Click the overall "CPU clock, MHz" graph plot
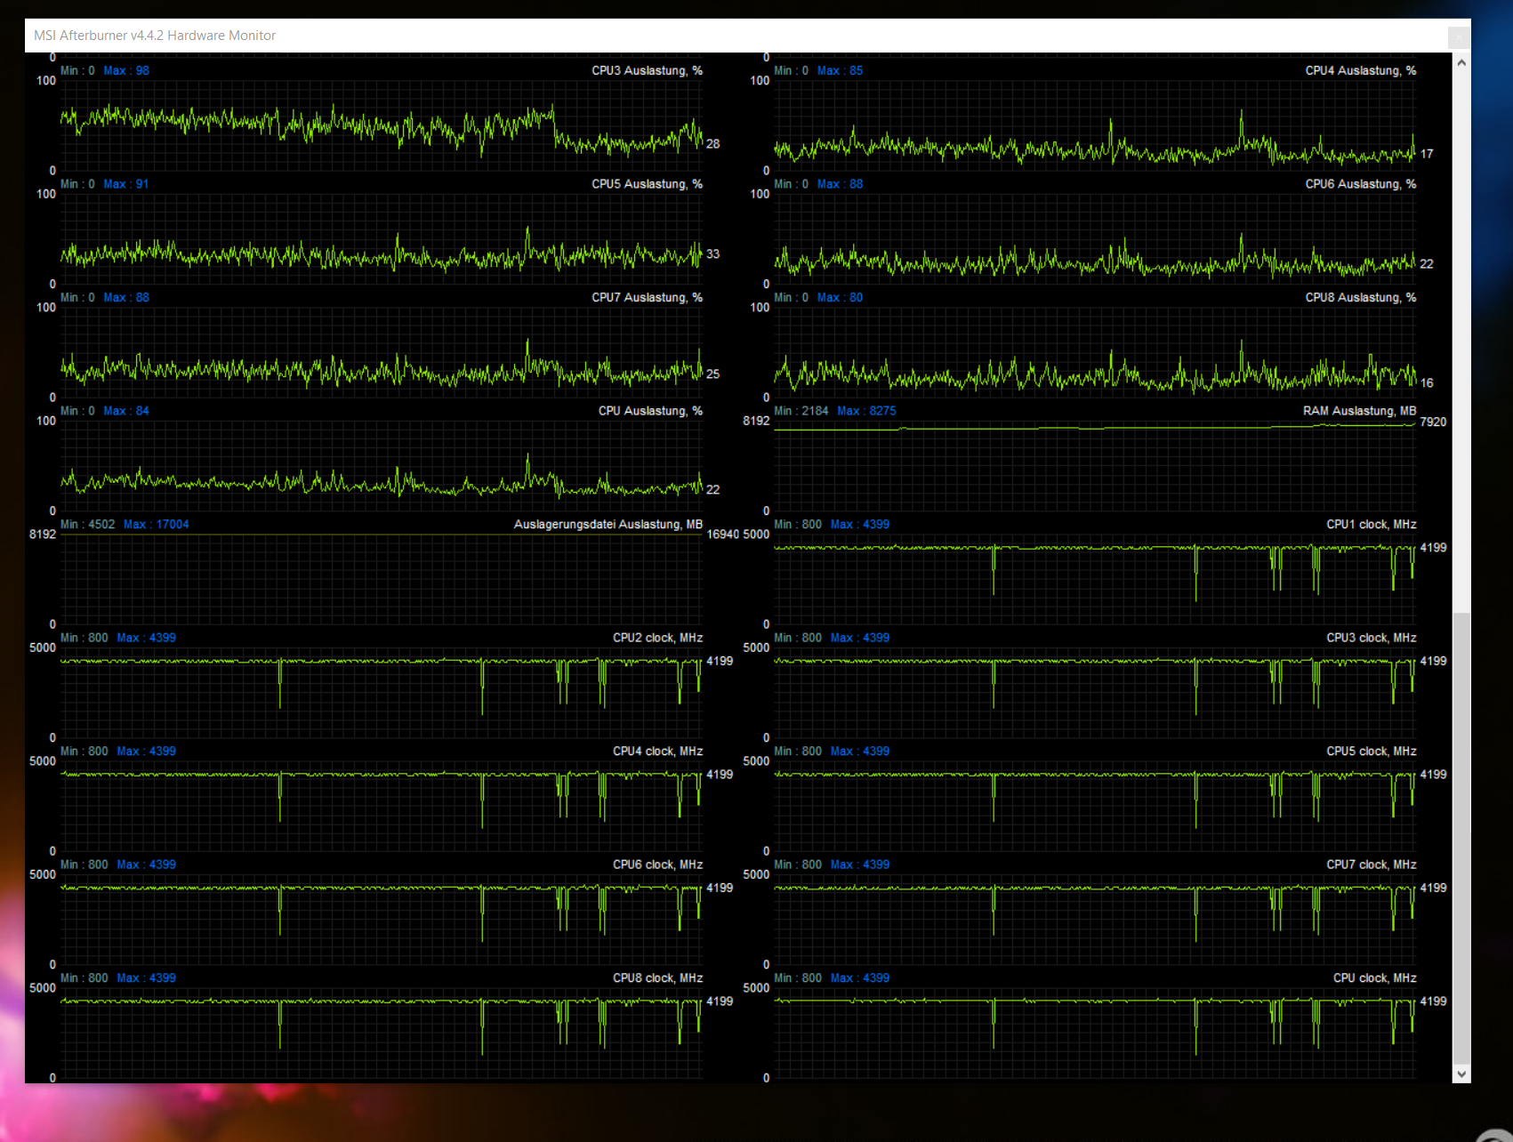The image size is (1513, 1142). 1095,1033
